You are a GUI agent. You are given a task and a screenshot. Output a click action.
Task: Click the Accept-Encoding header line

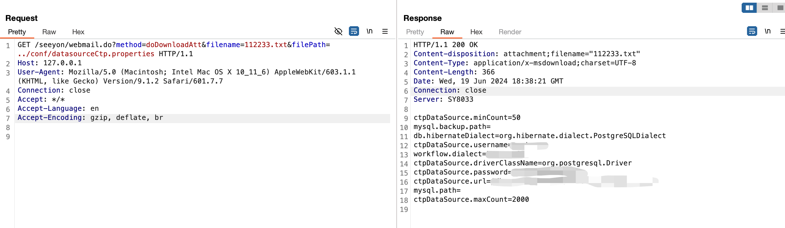(90, 118)
